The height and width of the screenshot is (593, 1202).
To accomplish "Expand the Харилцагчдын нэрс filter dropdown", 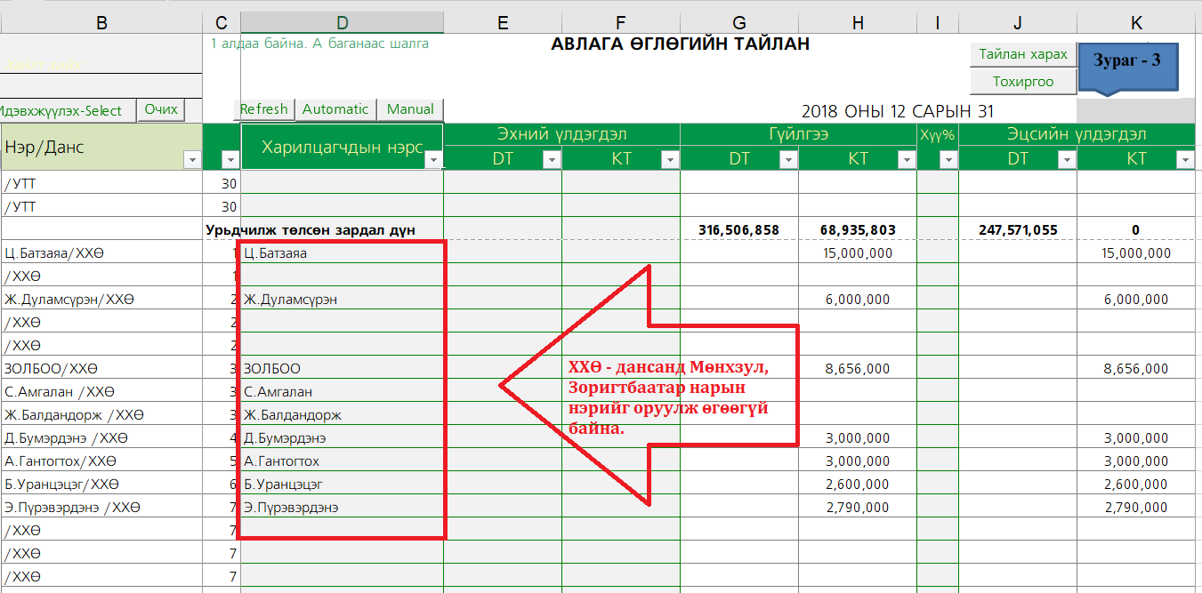I will coord(433,159).
